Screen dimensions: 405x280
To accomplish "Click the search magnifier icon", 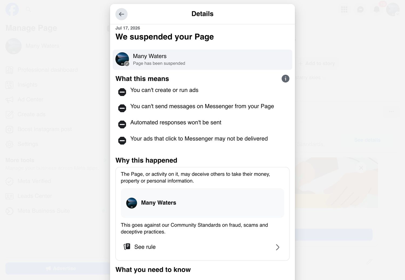I will pos(28,9).
